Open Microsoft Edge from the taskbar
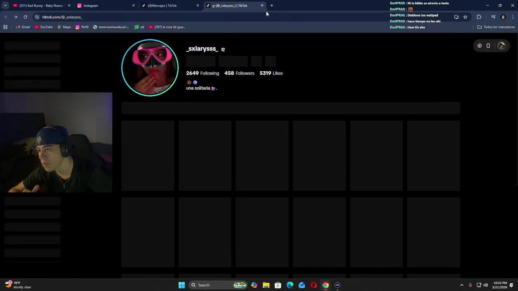518x291 pixels. click(290, 285)
